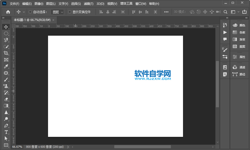
Task: Select the Horizontal Type tool
Action: point(6,132)
